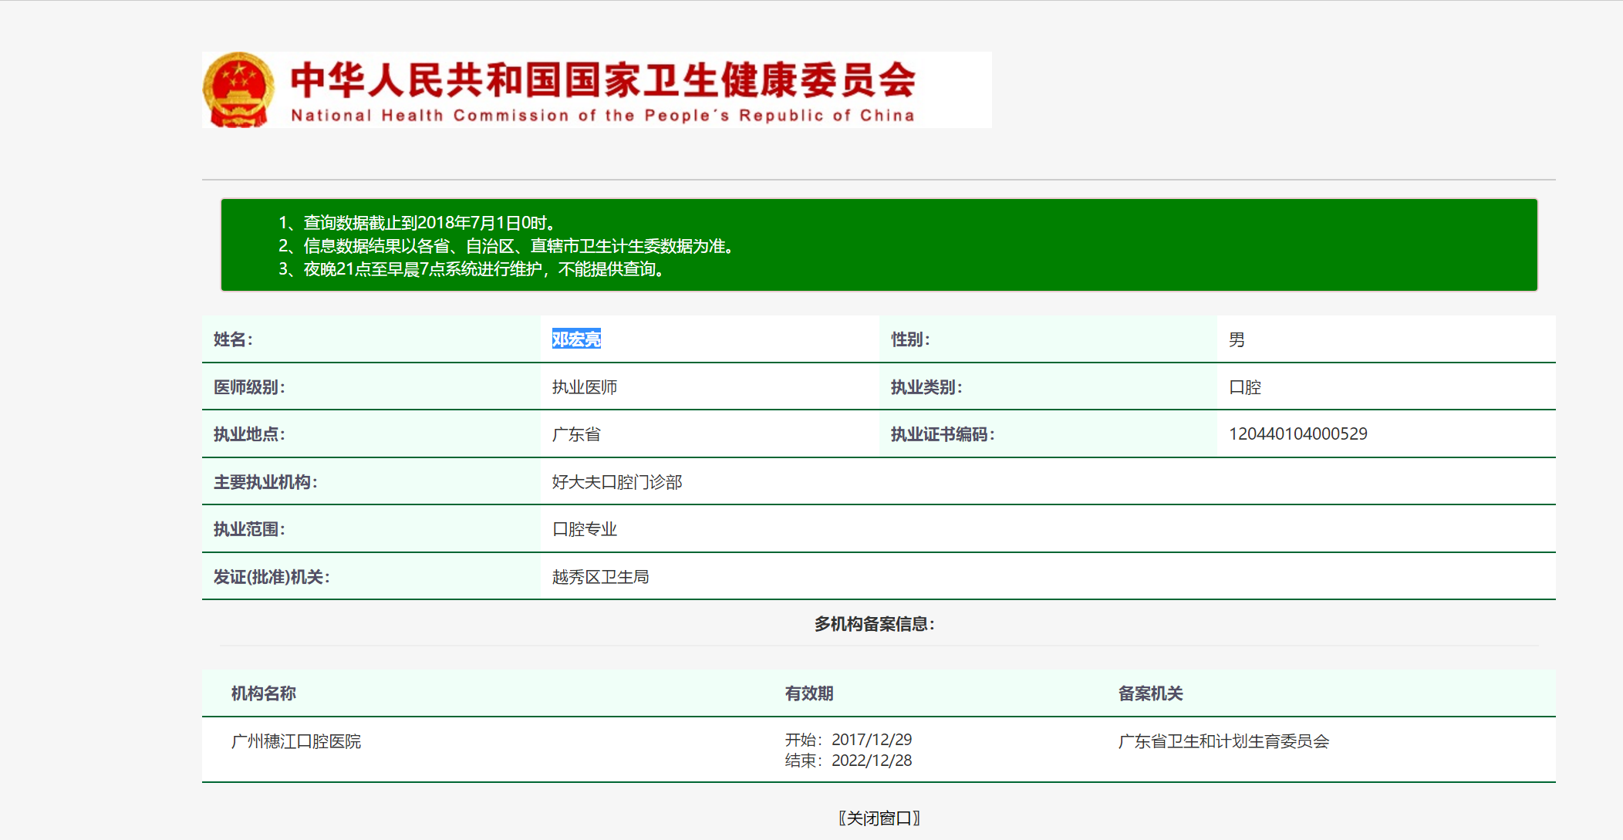Click the 多机构备案信息 heading
The width and height of the screenshot is (1623, 840).
point(875,624)
